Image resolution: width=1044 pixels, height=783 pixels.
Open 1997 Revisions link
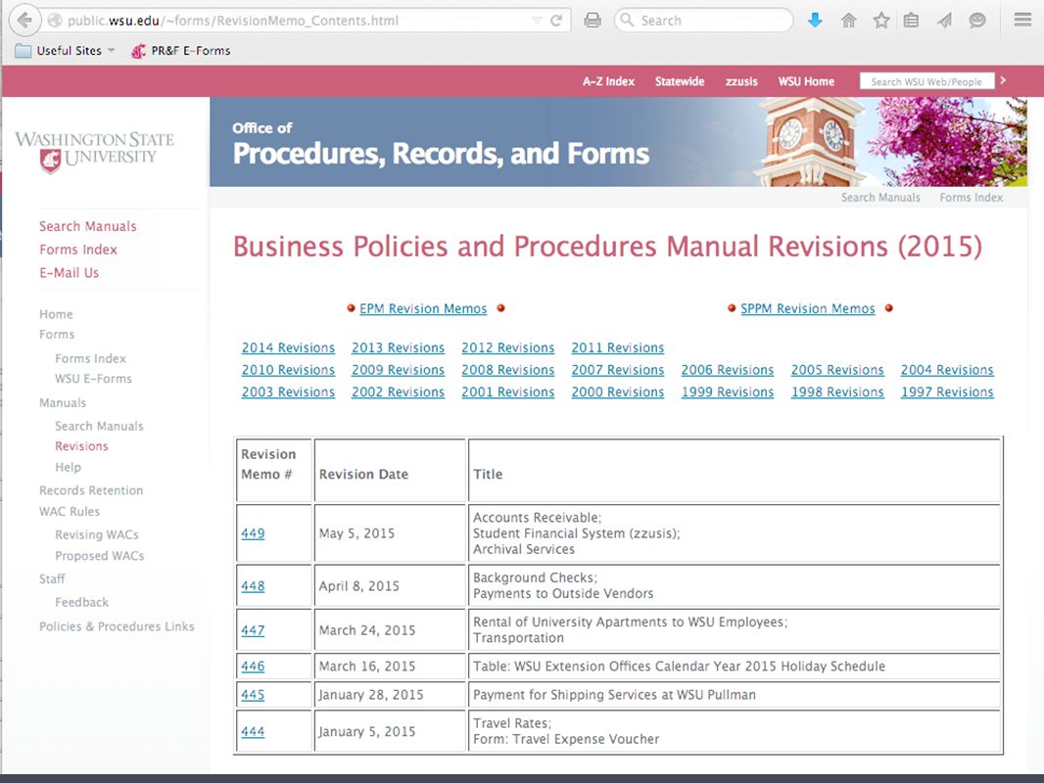(x=947, y=391)
